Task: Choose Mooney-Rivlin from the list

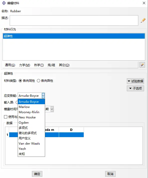Action: coord(31,112)
